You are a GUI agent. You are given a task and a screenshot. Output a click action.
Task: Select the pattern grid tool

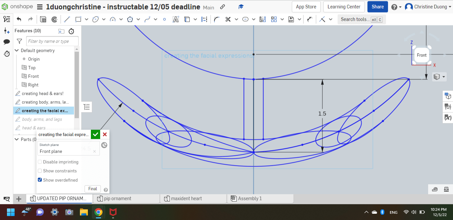pyautogui.click(x=274, y=19)
